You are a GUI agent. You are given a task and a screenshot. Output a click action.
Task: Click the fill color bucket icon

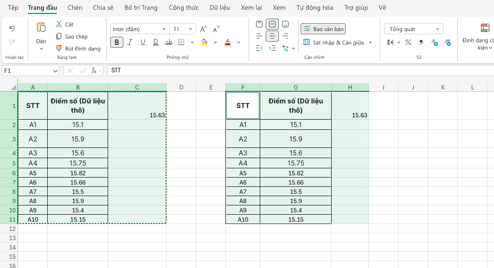(205, 42)
